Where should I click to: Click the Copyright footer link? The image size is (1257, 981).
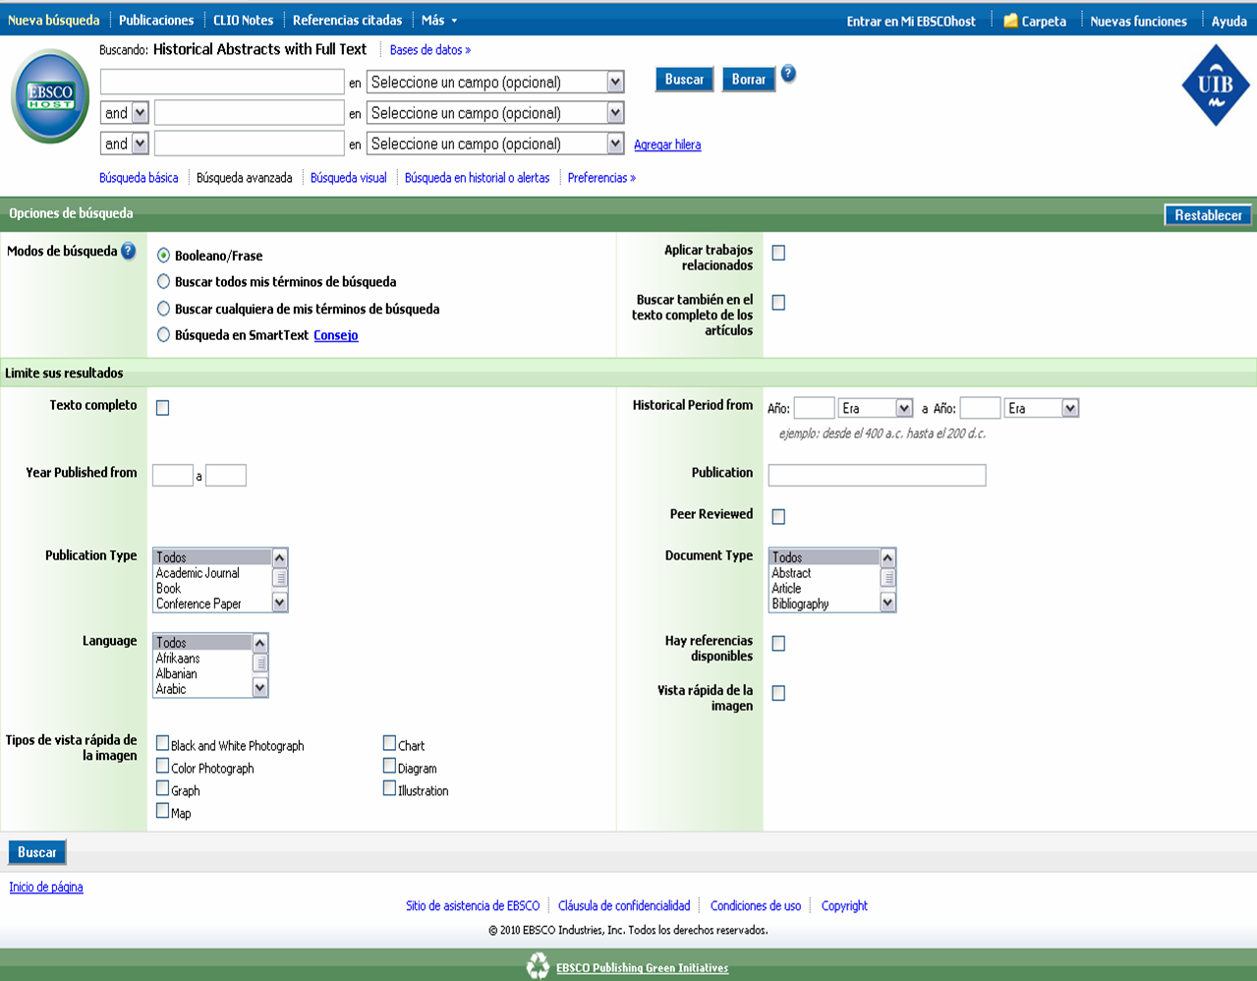click(x=844, y=905)
